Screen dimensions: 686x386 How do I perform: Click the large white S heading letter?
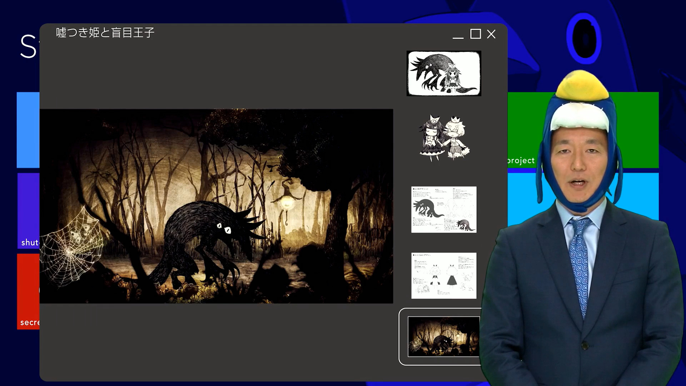[28, 46]
